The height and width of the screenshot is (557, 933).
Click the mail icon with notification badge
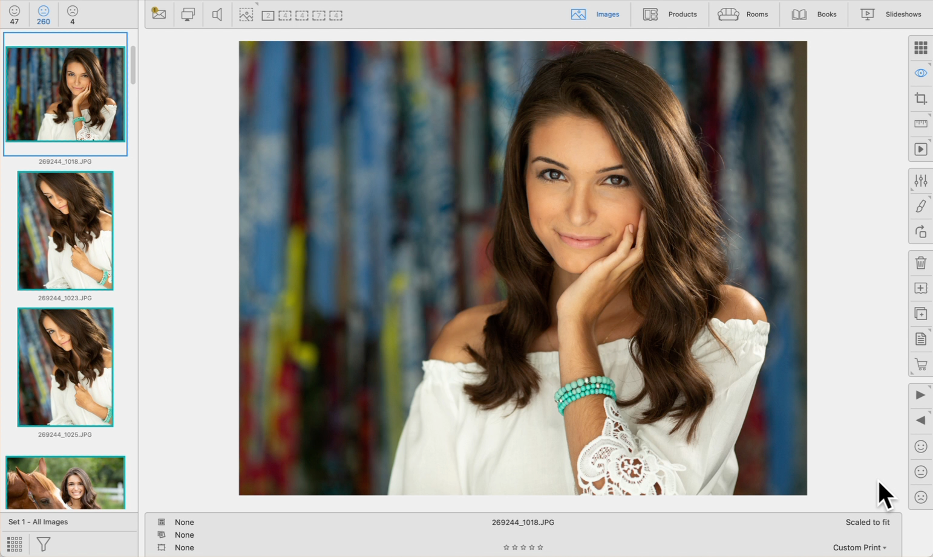159,14
